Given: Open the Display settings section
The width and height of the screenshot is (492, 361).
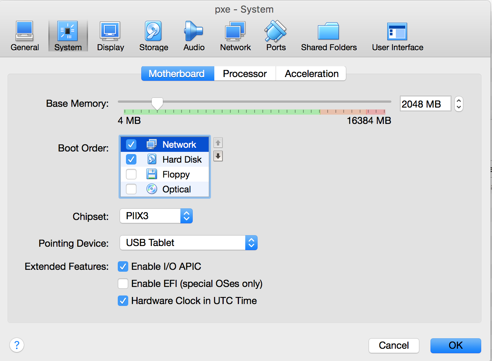Looking at the screenshot, I should (110, 36).
